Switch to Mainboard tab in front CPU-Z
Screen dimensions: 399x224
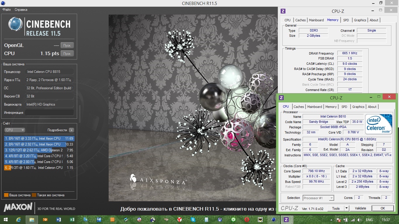[x=315, y=107]
